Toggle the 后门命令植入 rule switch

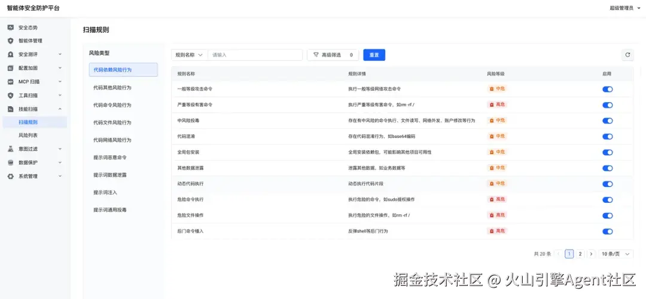(x=607, y=232)
